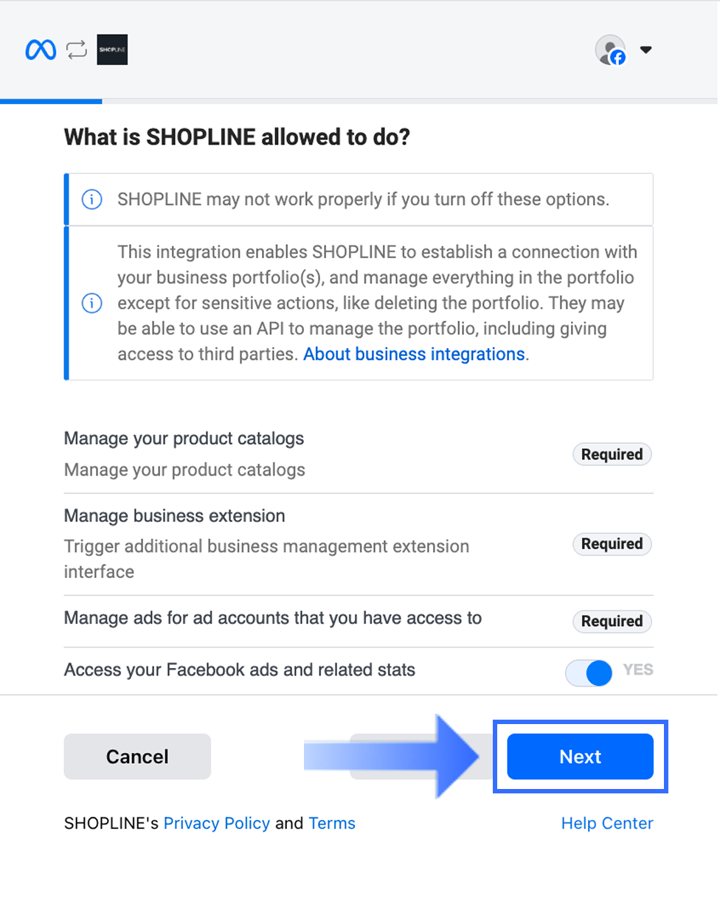This screenshot has height=904, width=720.
Task: Open SHOPLINE's Privacy Policy link
Action: point(217,823)
